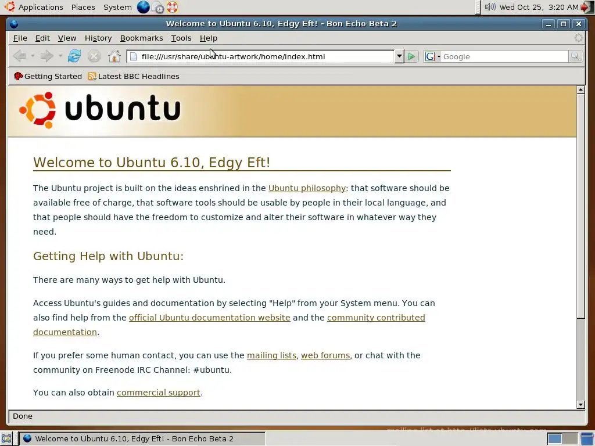595x446 pixels.
Task: Click the search magnifier button
Action: (576, 56)
